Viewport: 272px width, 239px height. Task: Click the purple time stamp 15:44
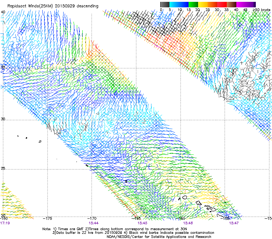93,223
